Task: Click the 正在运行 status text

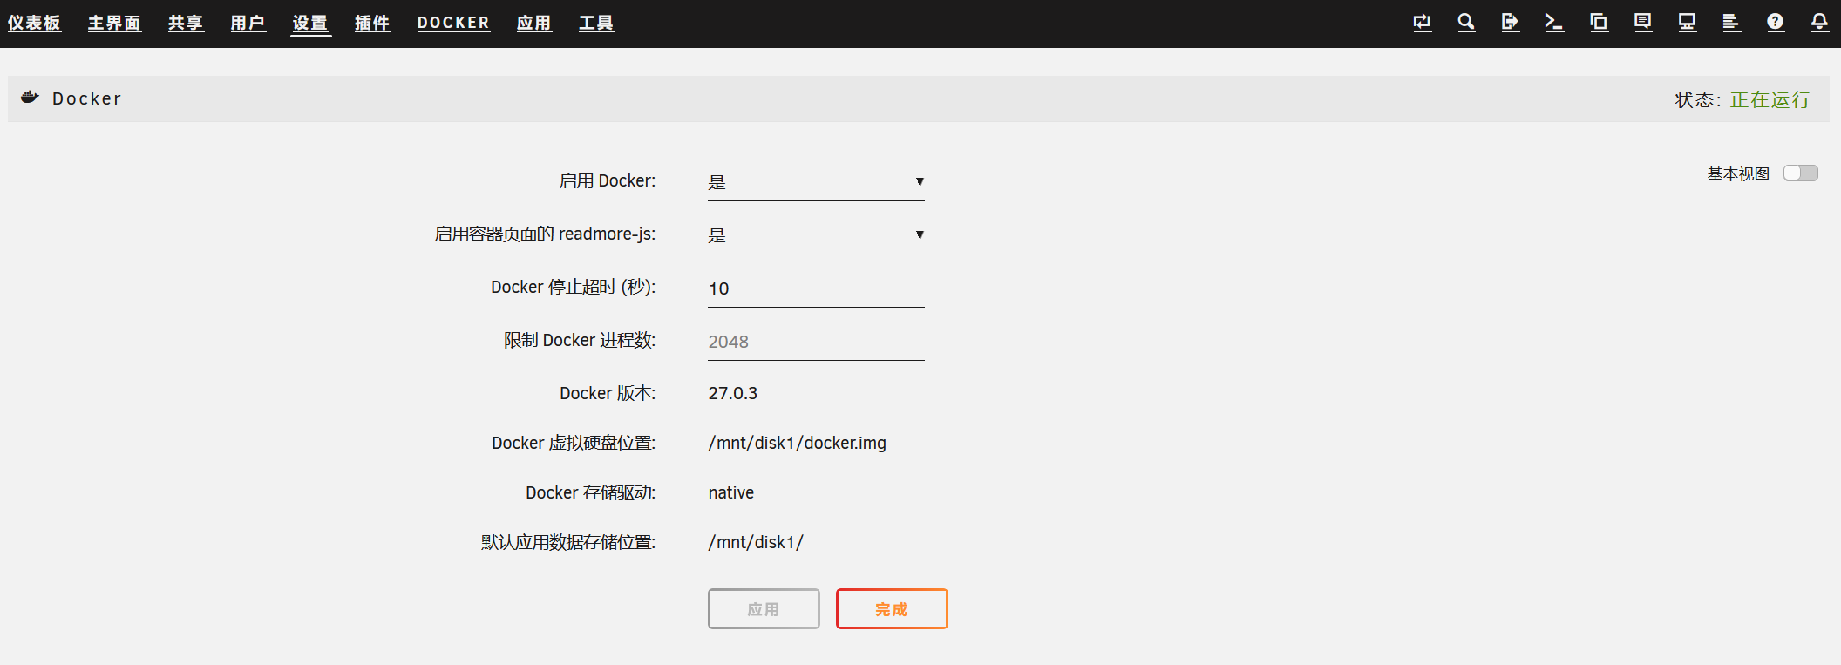Action: (x=1770, y=100)
